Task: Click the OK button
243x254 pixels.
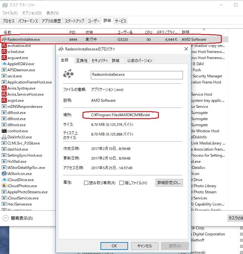Action: pos(114,246)
